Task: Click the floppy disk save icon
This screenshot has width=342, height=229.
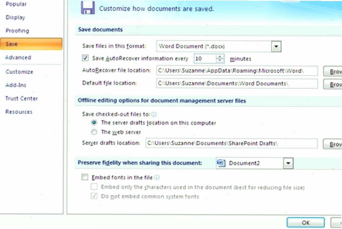Action: pyautogui.click(x=88, y=7)
